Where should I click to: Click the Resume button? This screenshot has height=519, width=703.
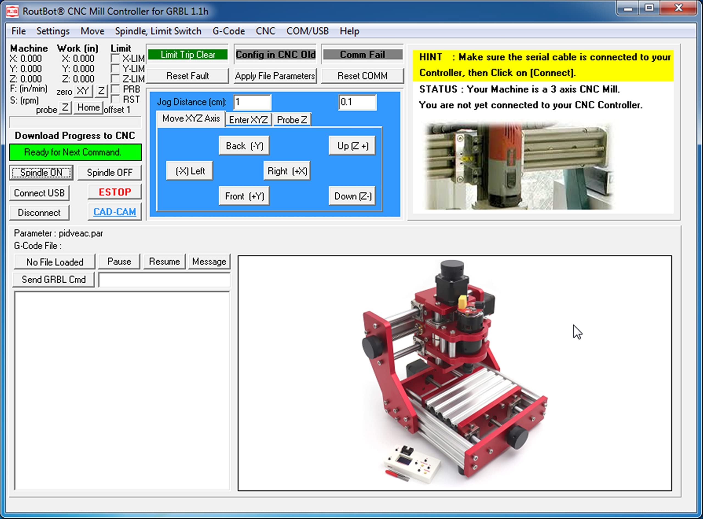(164, 261)
